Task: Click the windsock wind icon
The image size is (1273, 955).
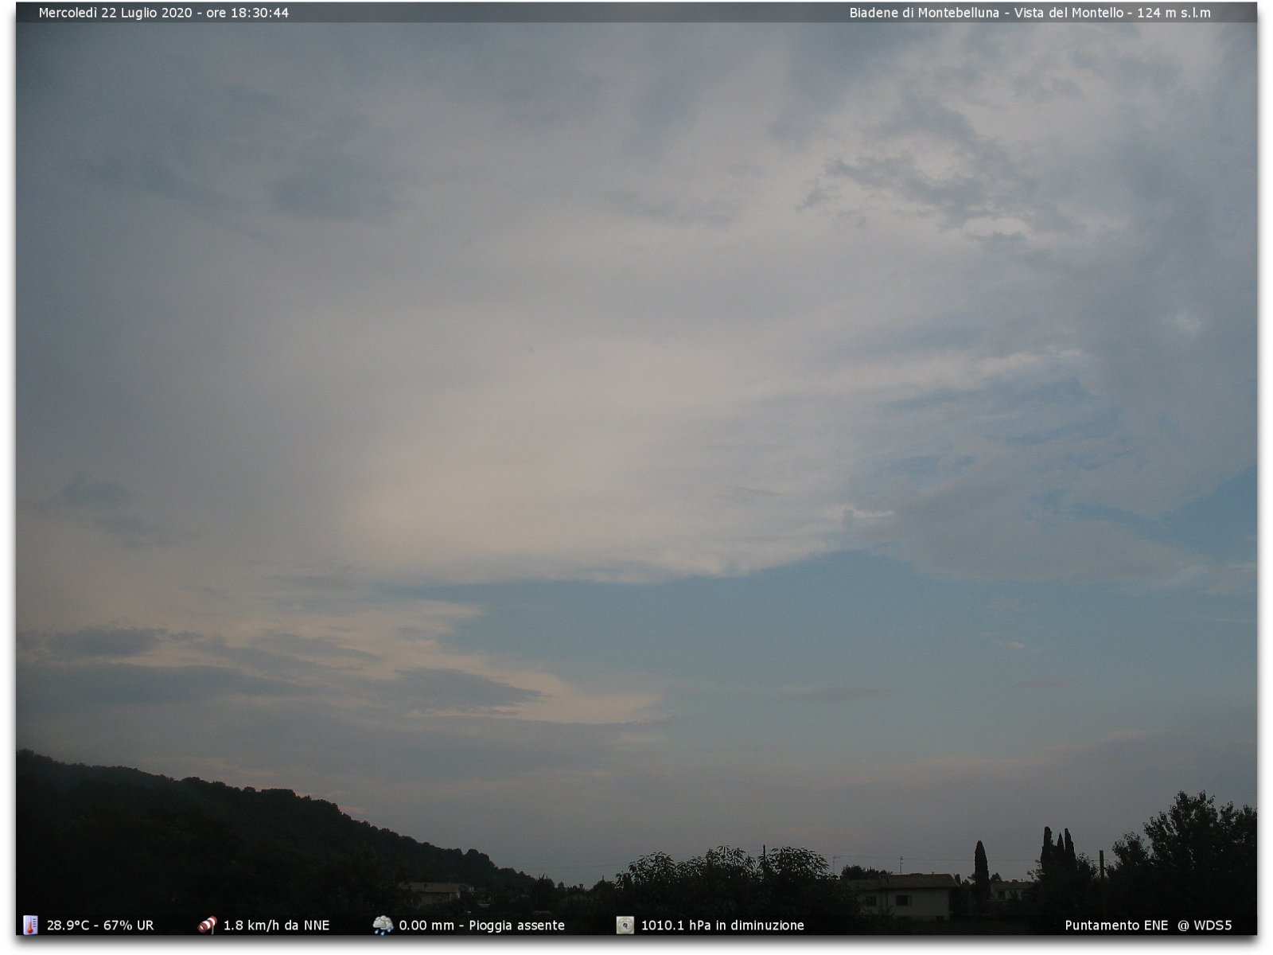Action: pyautogui.click(x=208, y=925)
